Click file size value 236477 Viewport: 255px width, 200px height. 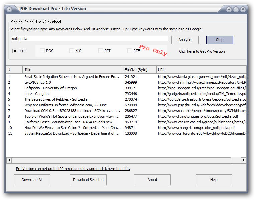pos(131,116)
